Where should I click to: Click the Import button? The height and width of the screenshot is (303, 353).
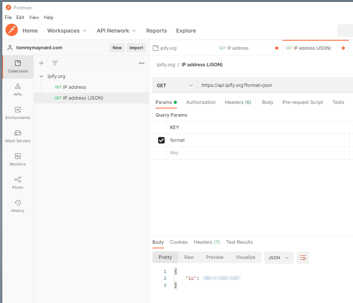pos(136,48)
